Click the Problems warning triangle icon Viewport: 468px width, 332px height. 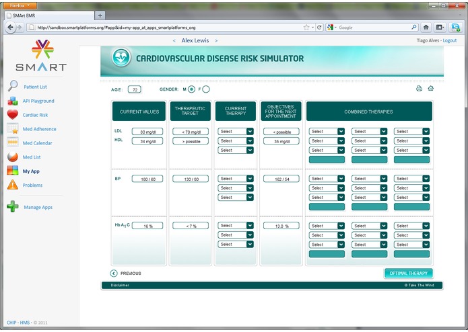click(13, 185)
